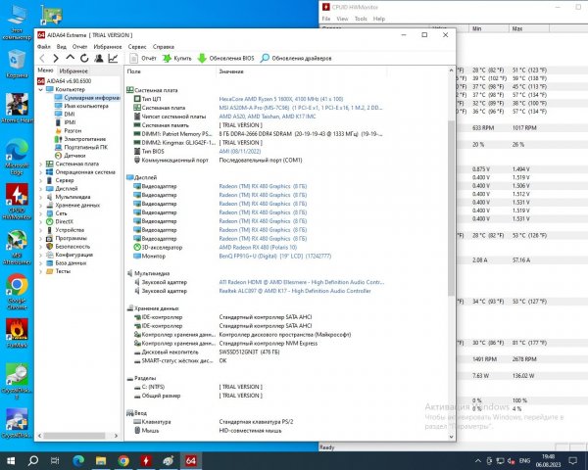Click the Back navigation arrow in AIDA64 toolbar
This screenshot has height=470, width=588.
[x=43, y=59]
